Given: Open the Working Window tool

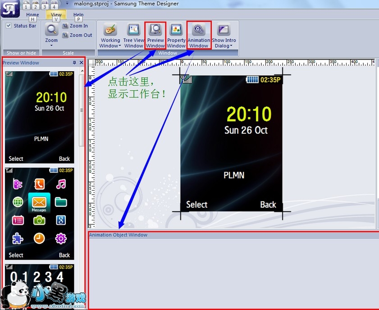Looking at the screenshot, I should (x=110, y=35).
